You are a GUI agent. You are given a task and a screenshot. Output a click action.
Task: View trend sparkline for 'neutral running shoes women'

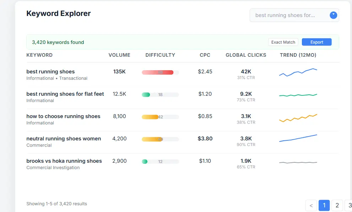pos(298,138)
